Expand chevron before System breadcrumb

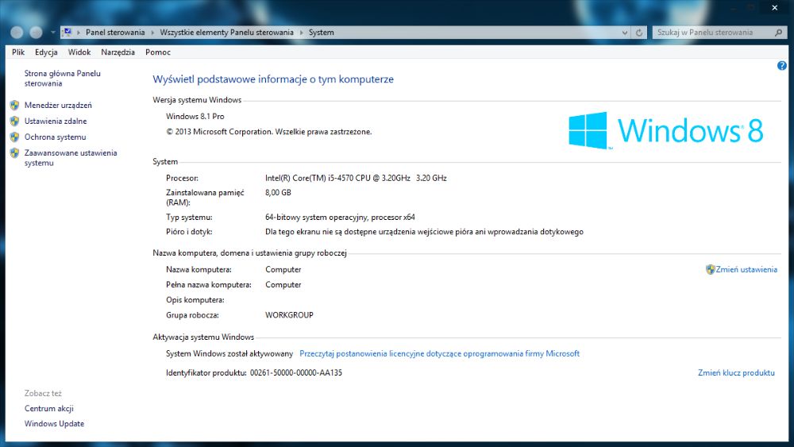pyautogui.click(x=301, y=33)
